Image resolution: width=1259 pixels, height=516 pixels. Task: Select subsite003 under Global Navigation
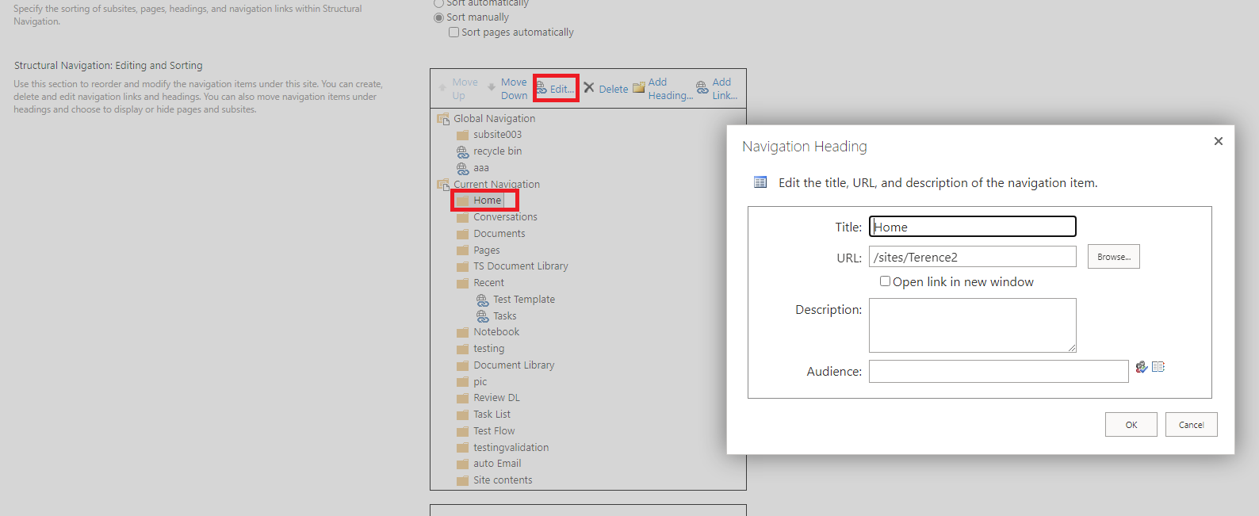click(498, 135)
